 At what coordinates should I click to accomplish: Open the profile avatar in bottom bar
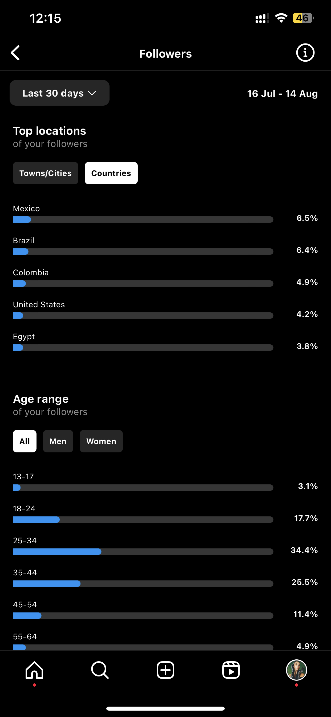click(x=297, y=670)
